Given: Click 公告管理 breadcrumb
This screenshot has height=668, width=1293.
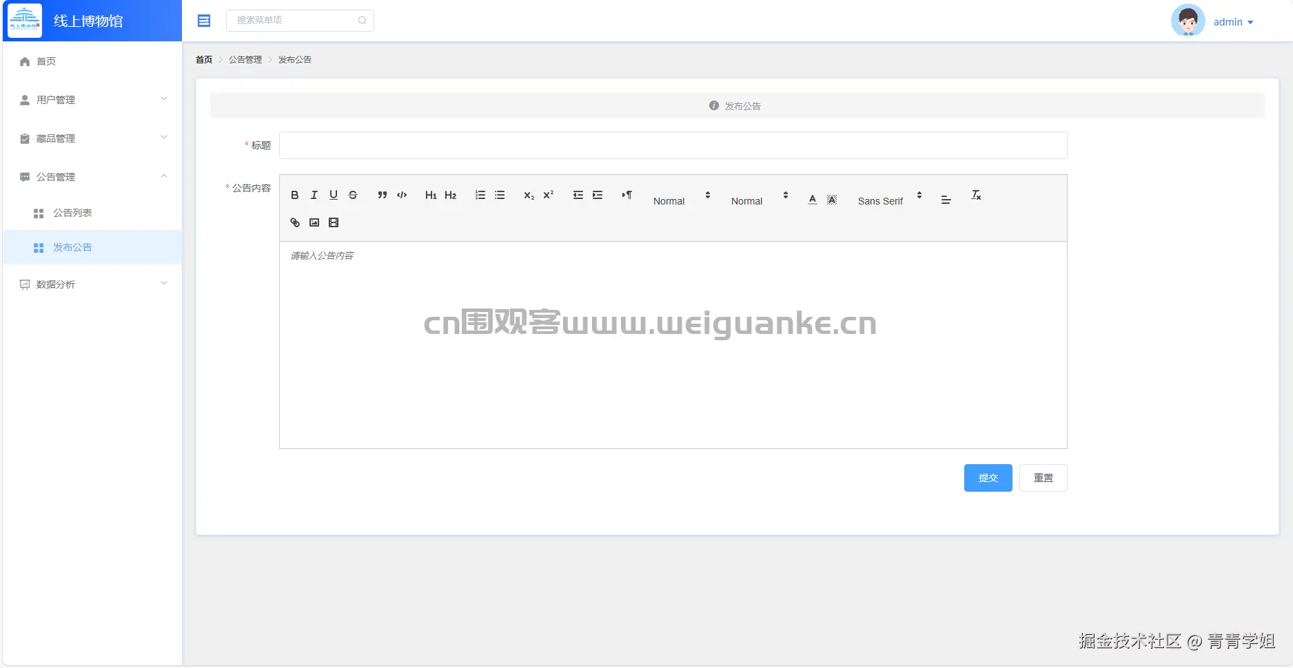Looking at the screenshot, I should pos(245,60).
